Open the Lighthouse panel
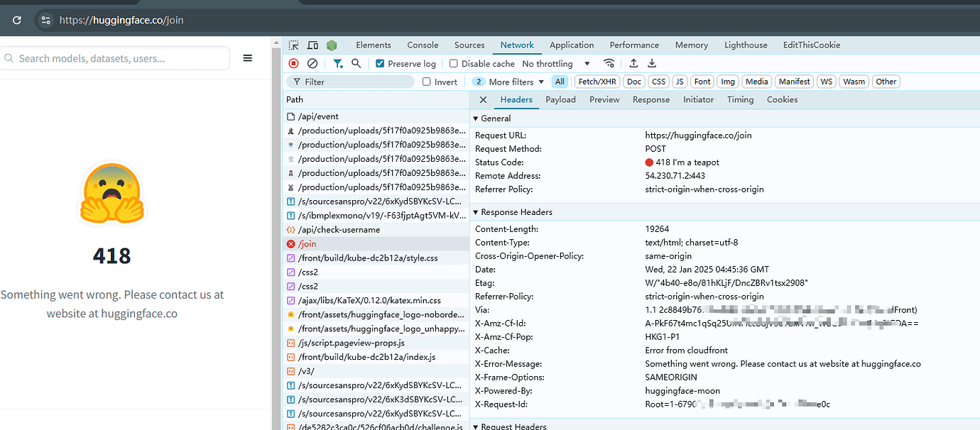The image size is (980, 430). pyautogui.click(x=746, y=45)
